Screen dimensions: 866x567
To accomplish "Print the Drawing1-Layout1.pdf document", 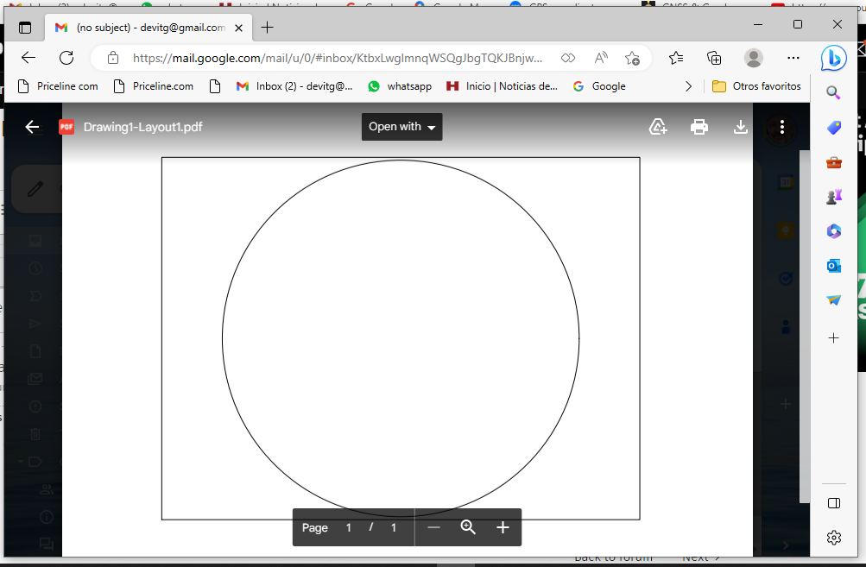I will pyautogui.click(x=699, y=126).
